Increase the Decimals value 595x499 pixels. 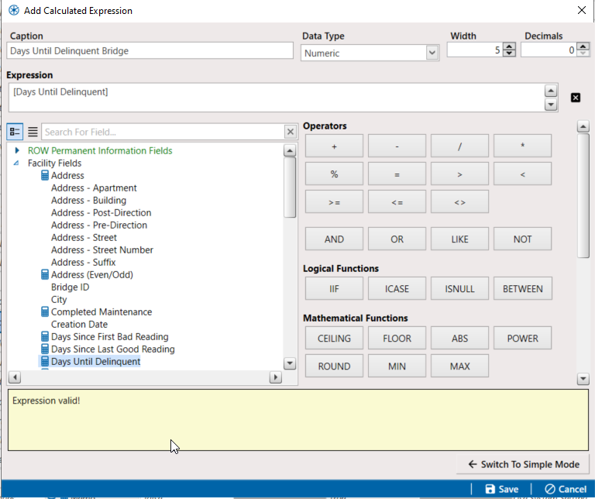[583, 46]
